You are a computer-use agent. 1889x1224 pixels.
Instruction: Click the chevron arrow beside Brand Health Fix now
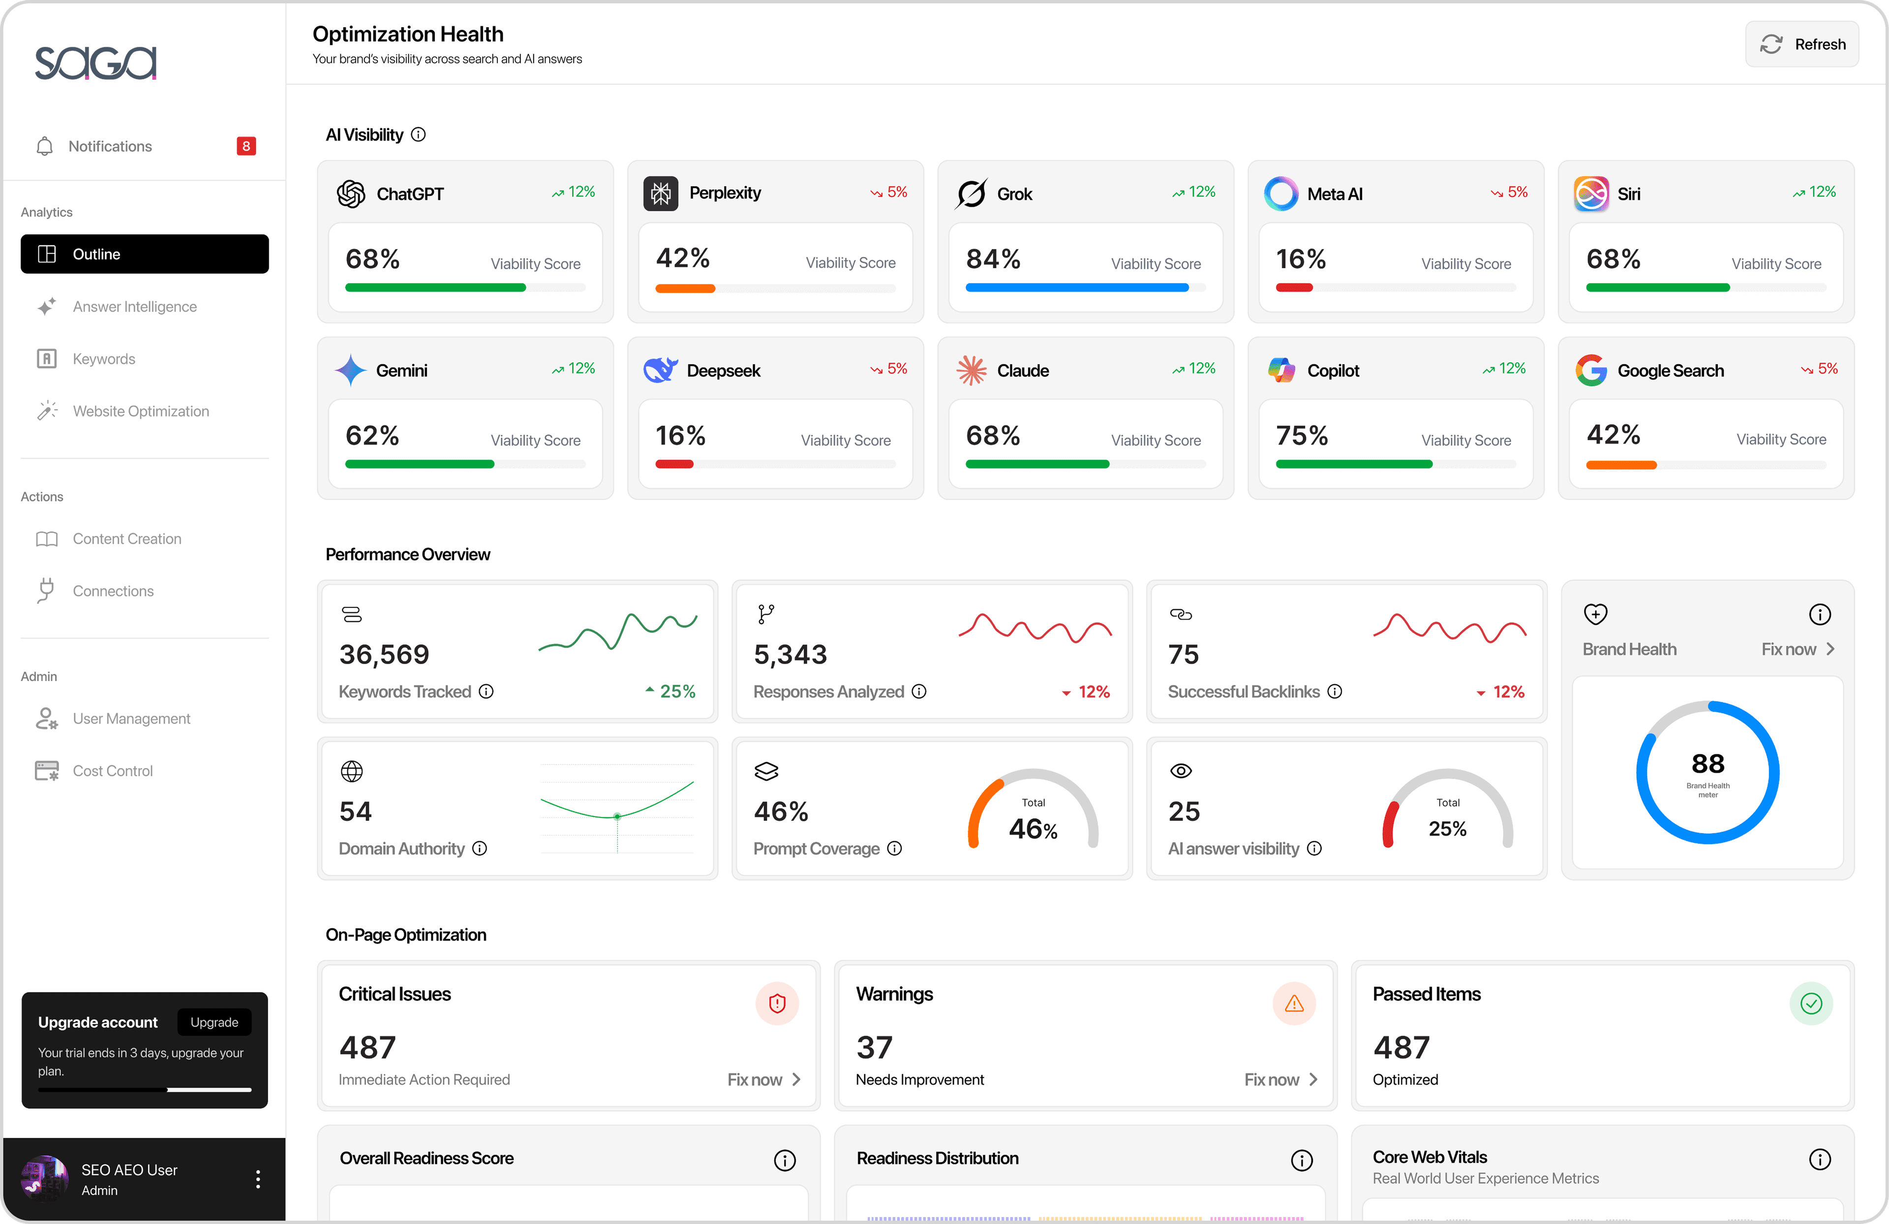point(1830,649)
